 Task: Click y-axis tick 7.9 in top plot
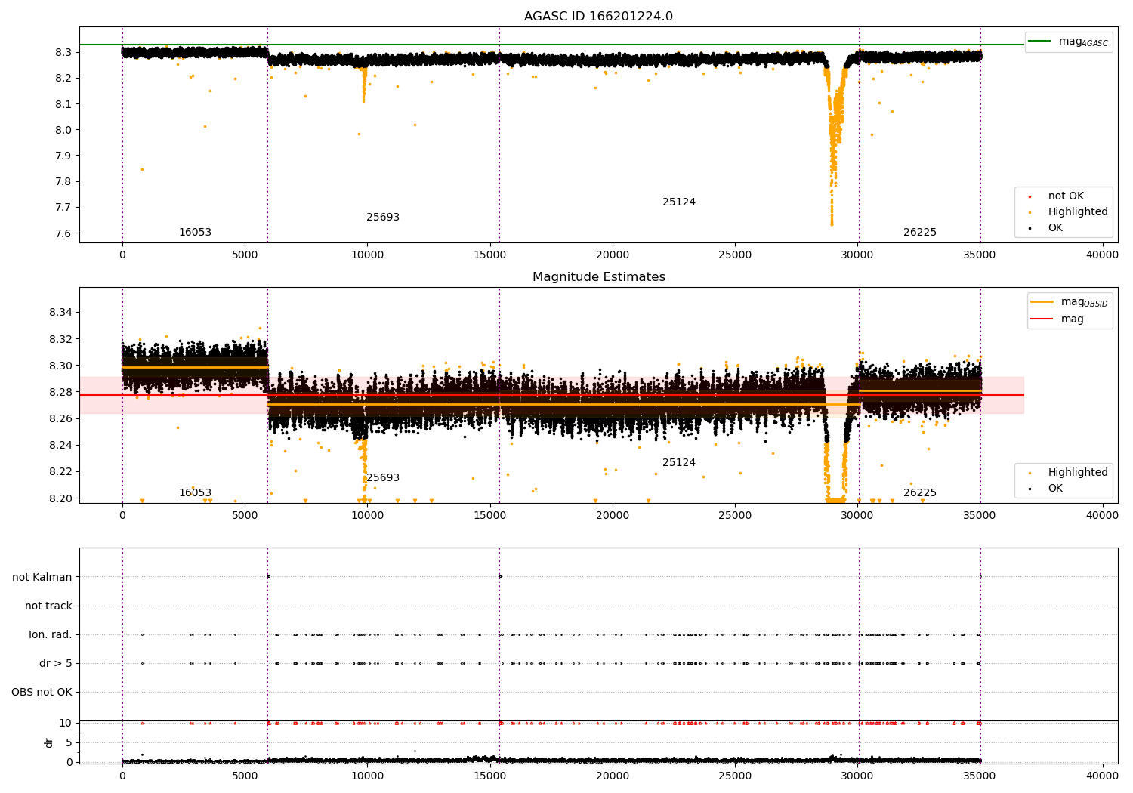pyautogui.click(x=63, y=156)
